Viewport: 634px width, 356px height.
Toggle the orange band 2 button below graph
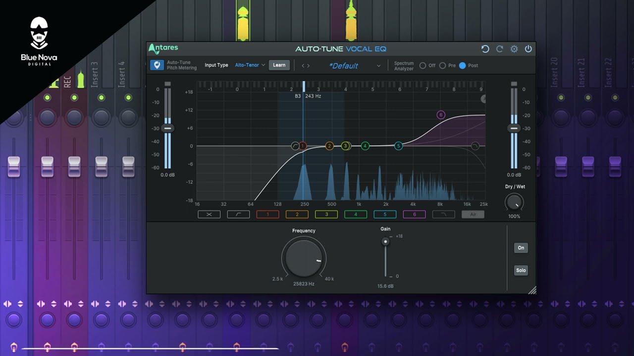[x=297, y=215]
